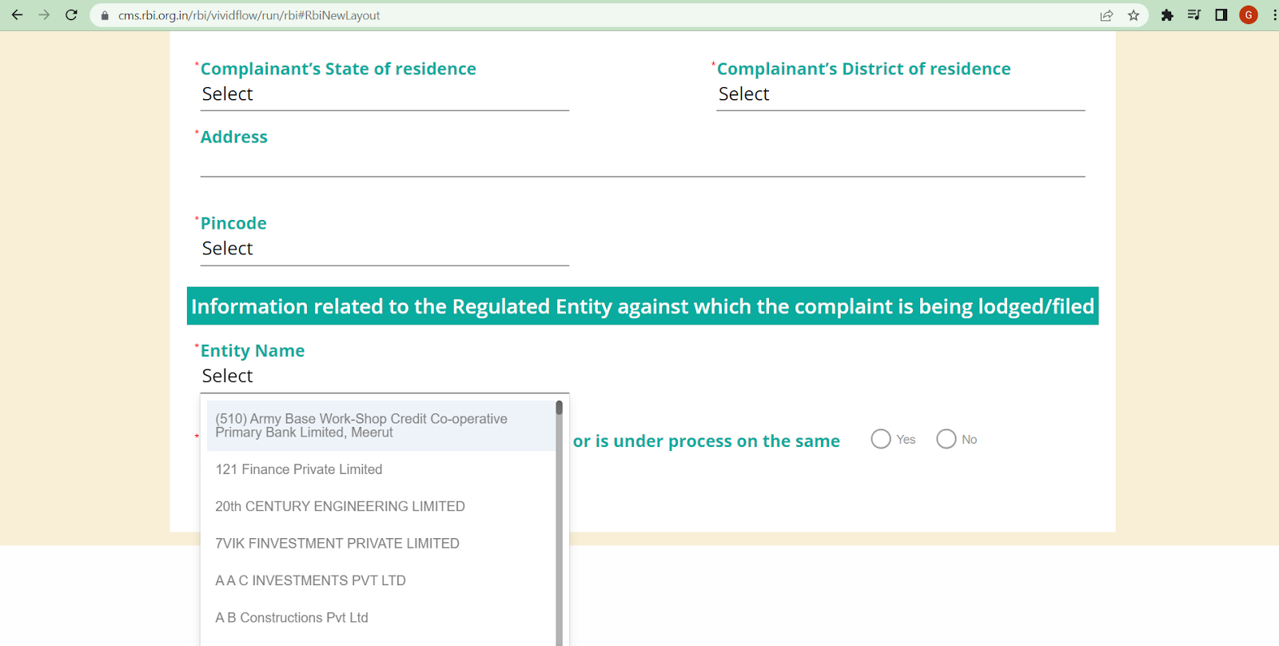Click the browser back arrow
The height and width of the screenshot is (646, 1279).
pyautogui.click(x=17, y=15)
